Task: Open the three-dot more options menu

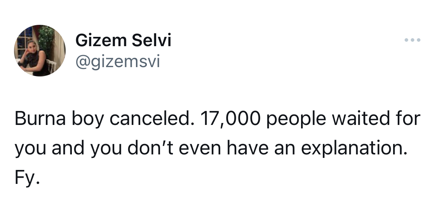Action: (x=413, y=40)
